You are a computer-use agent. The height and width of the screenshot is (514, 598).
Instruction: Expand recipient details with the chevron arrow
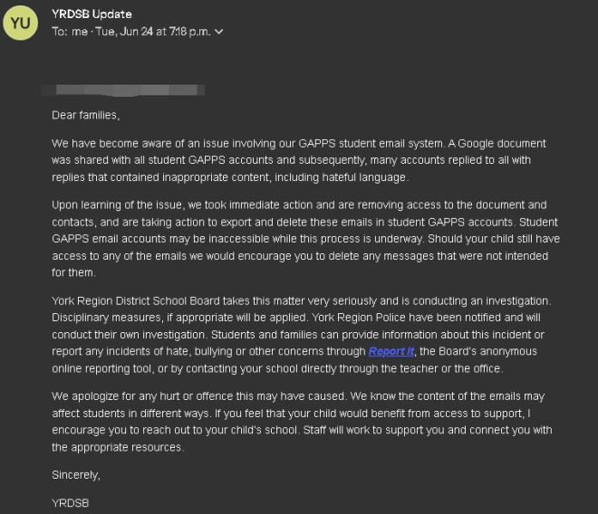click(217, 32)
